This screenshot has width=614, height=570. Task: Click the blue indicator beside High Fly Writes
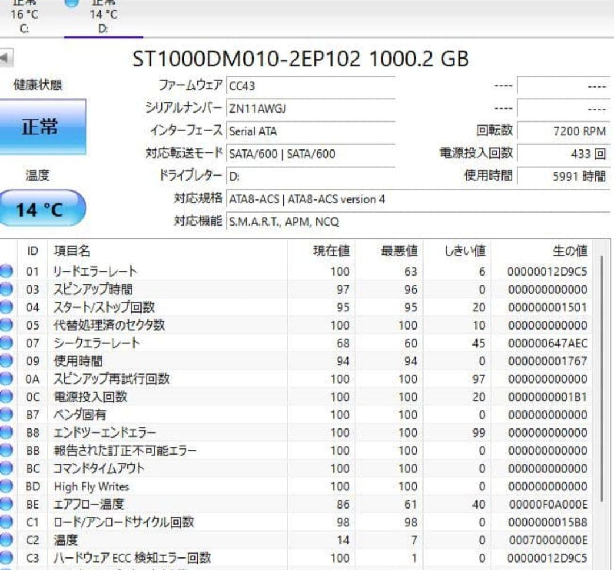(x=6, y=486)
